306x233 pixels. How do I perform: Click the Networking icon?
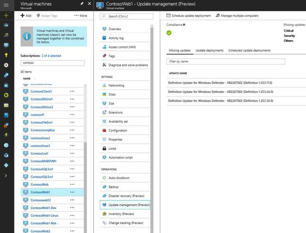(104, 85)
